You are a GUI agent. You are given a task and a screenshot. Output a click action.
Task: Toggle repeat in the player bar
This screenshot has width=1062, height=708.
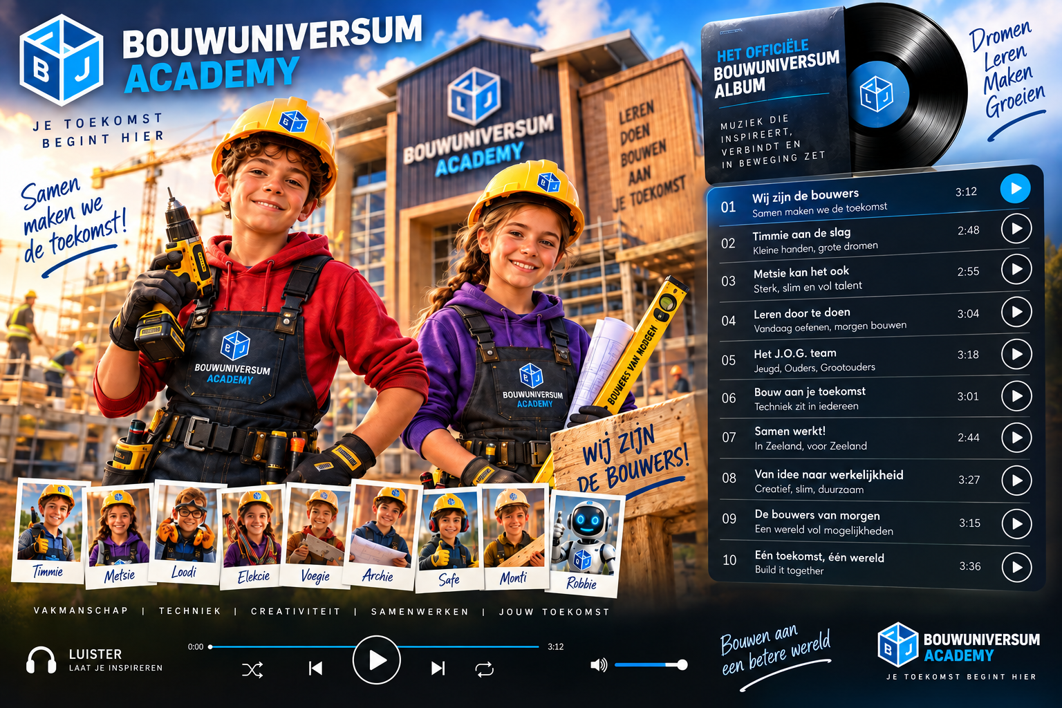point(484,669)
